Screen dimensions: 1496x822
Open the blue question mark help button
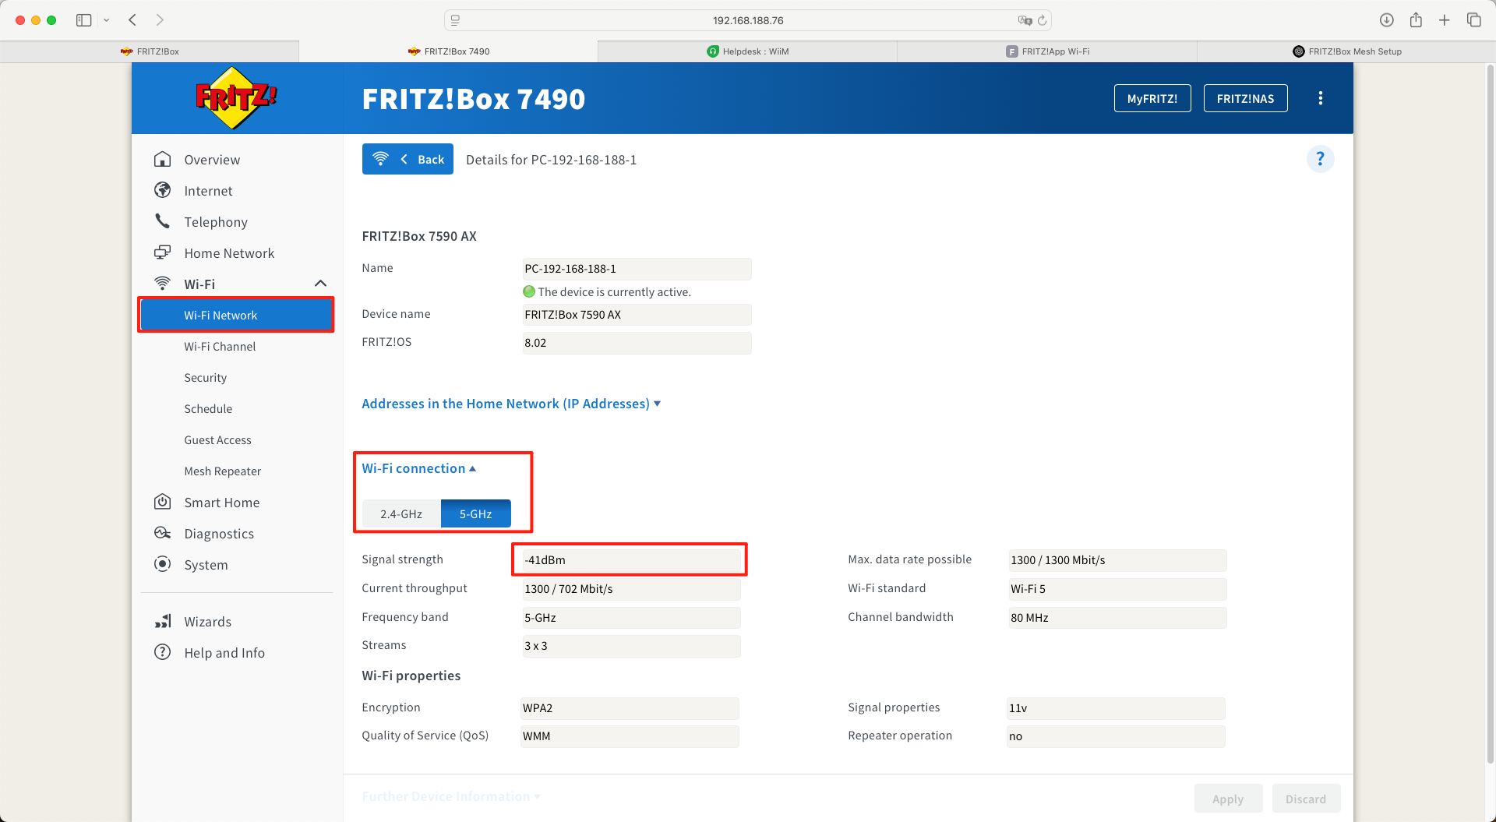point(1320,159)
